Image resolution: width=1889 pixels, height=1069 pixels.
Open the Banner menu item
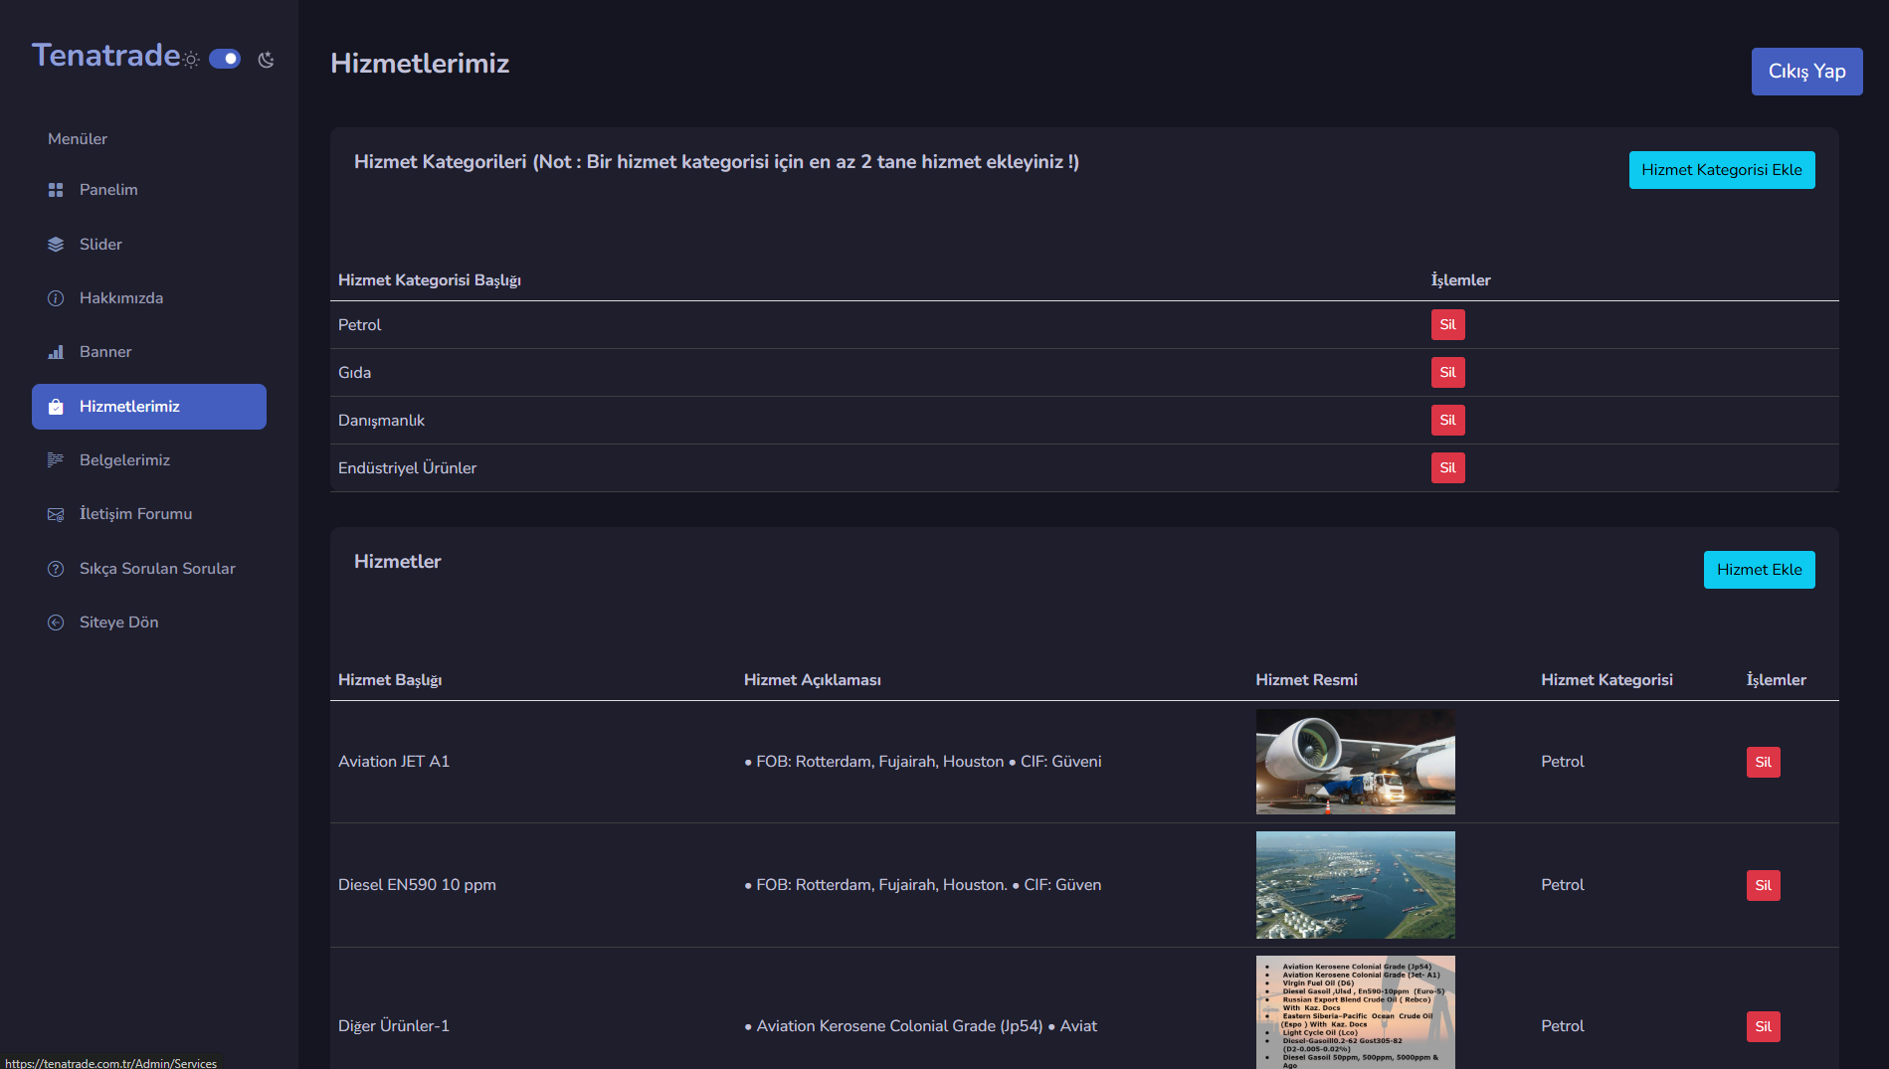(149, 352)
